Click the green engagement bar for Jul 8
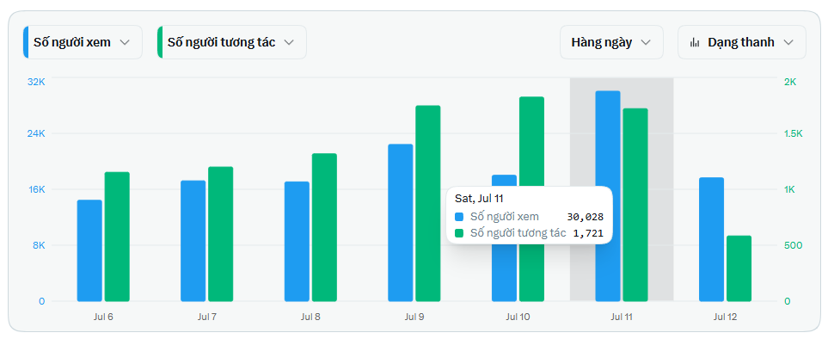This screenshot has width=828, height=339. tap(324, 227)
